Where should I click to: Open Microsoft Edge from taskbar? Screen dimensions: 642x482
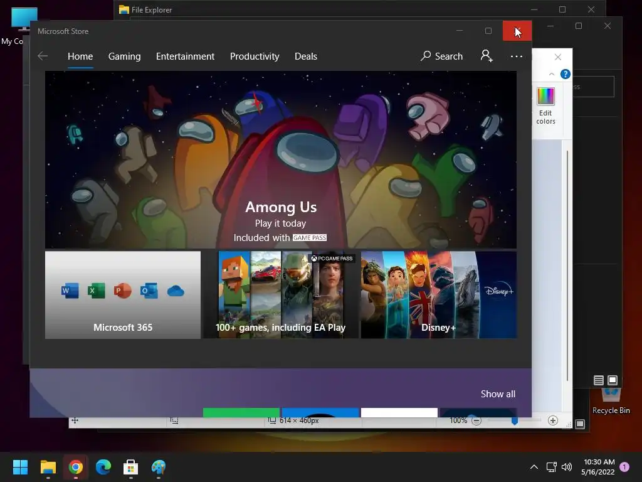103,467
